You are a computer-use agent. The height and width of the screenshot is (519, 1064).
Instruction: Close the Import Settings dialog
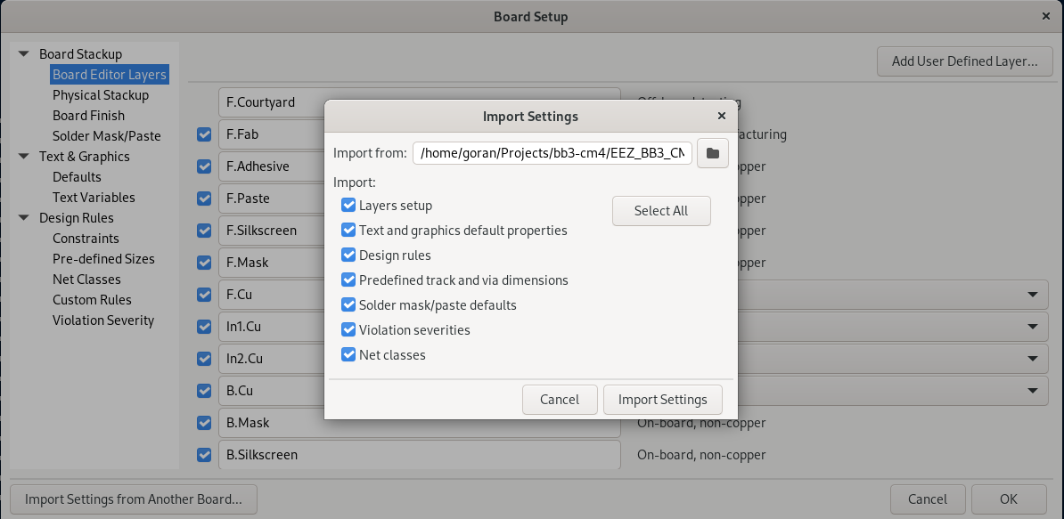(x=721, y=116)
